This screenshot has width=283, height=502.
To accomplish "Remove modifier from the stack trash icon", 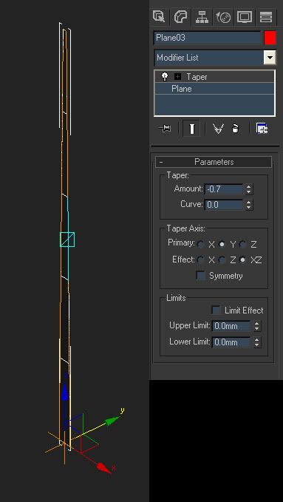I will coord(235,129).
